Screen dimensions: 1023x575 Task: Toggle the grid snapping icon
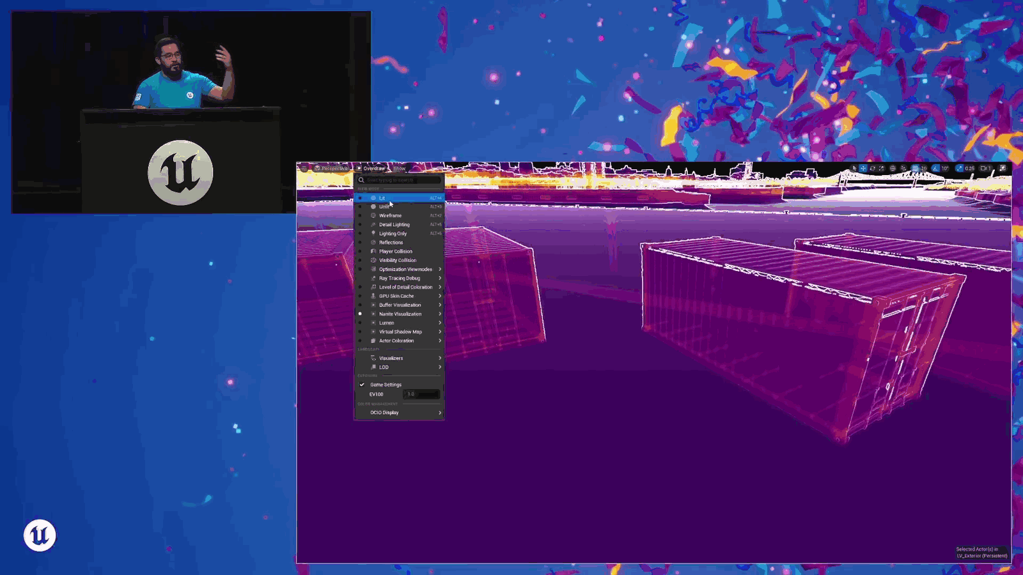pyautogui.click(x=915, y=168)
